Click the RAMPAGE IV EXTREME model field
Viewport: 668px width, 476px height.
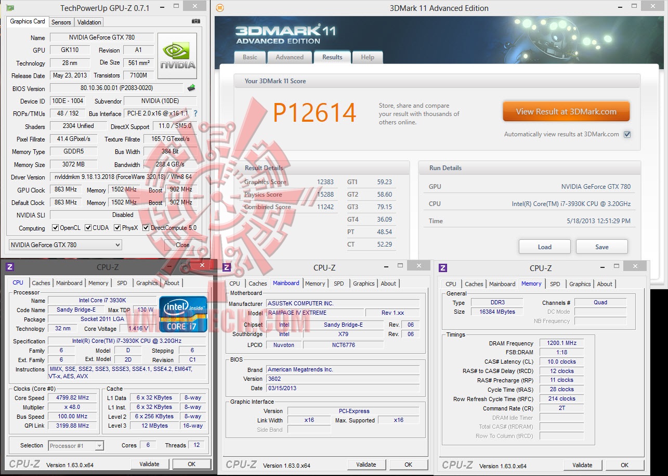[315, 313]
